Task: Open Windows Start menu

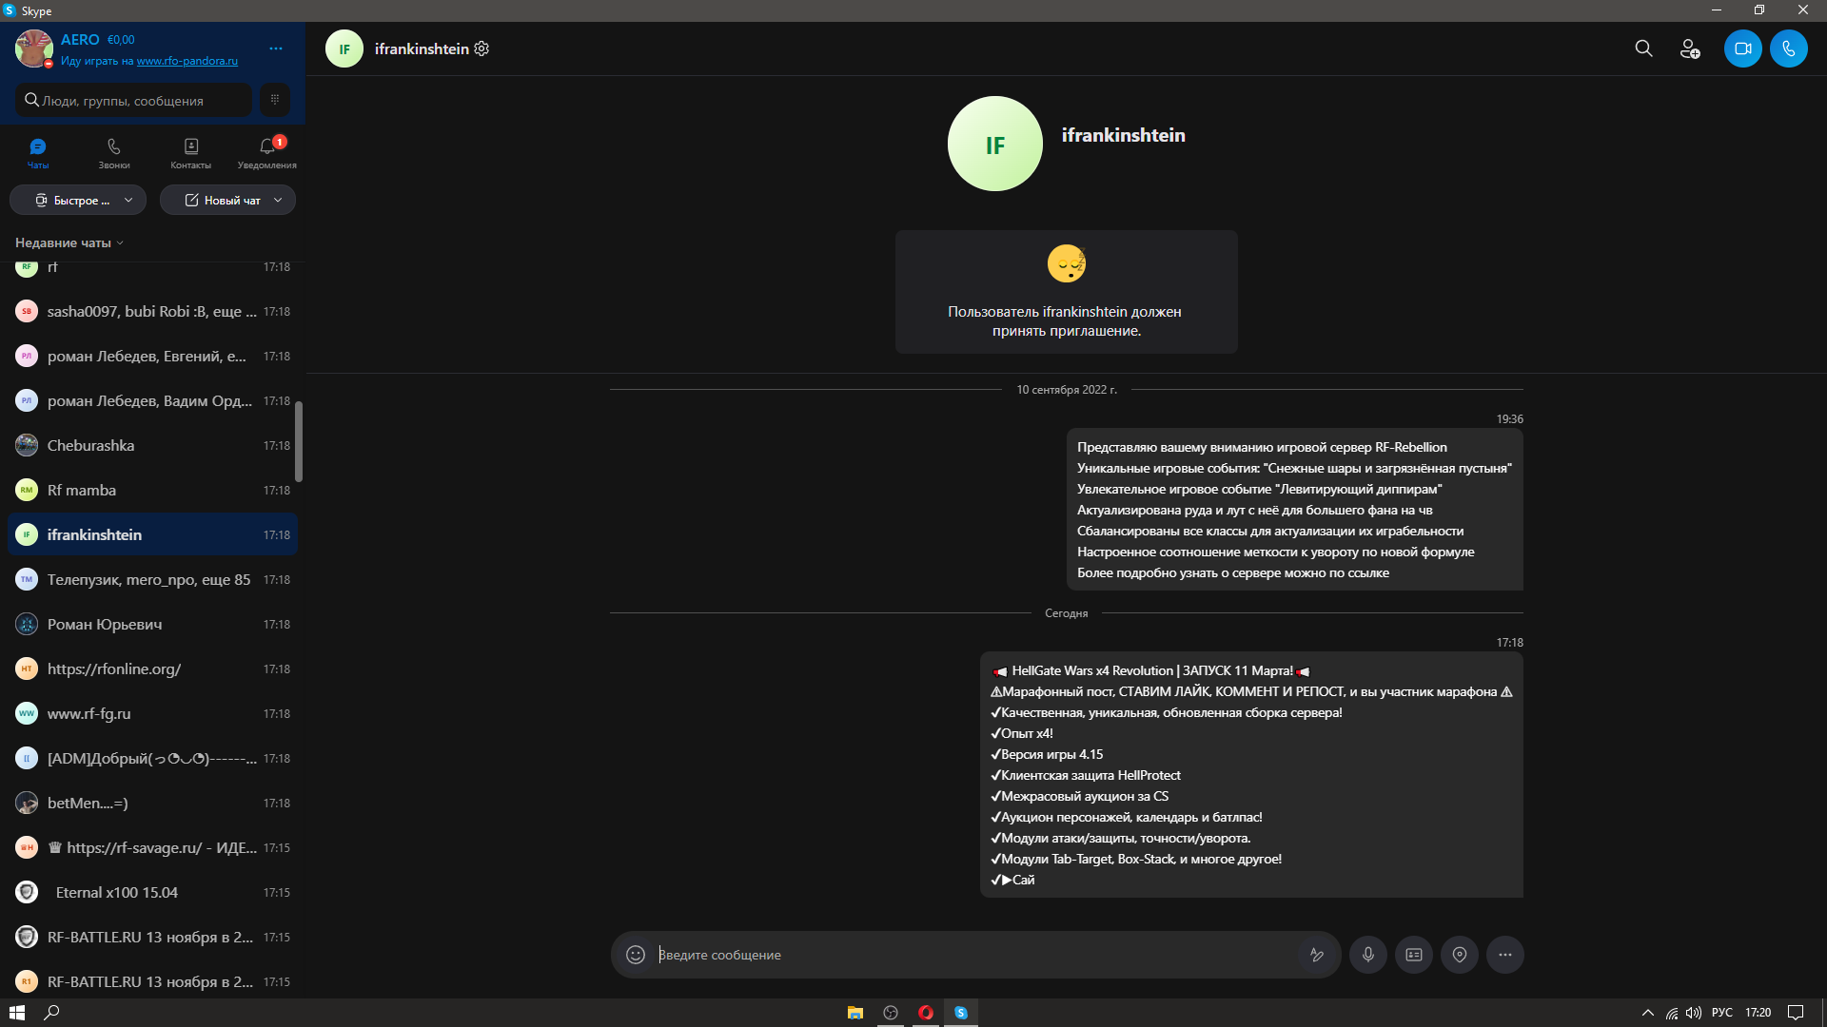Action: [x=17, y=1013]
